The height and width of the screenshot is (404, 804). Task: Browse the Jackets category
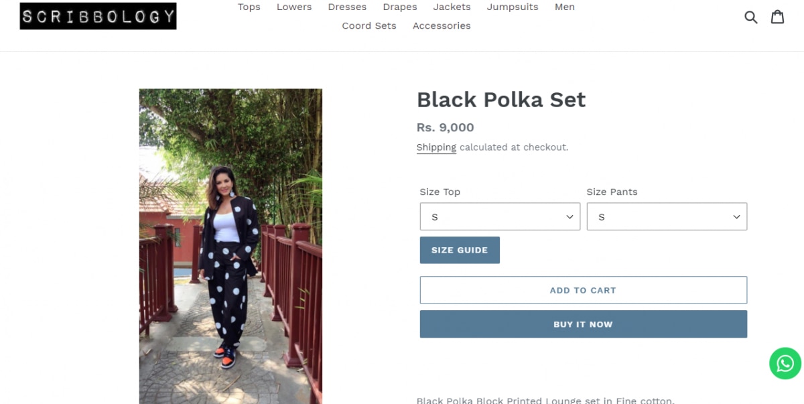(x=452, y=7)
